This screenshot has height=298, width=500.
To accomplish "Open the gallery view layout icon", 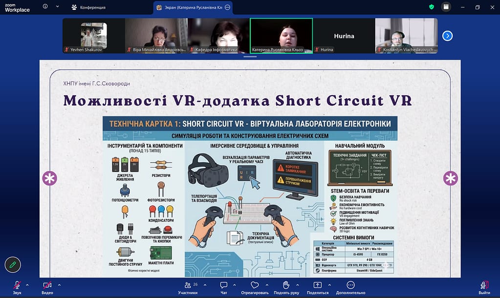I will [445, 7].
